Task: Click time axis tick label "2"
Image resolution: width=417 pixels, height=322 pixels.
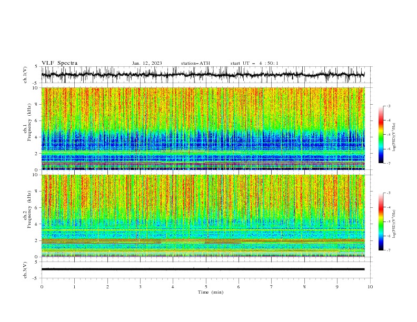Action: click(x=107, y=287)
